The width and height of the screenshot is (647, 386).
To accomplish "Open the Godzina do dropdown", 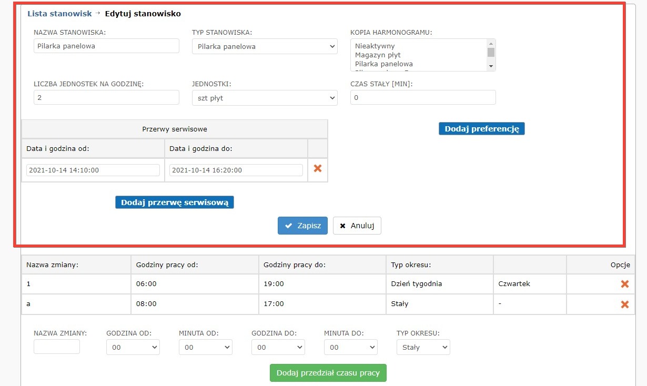I will (x=278, y=347).
